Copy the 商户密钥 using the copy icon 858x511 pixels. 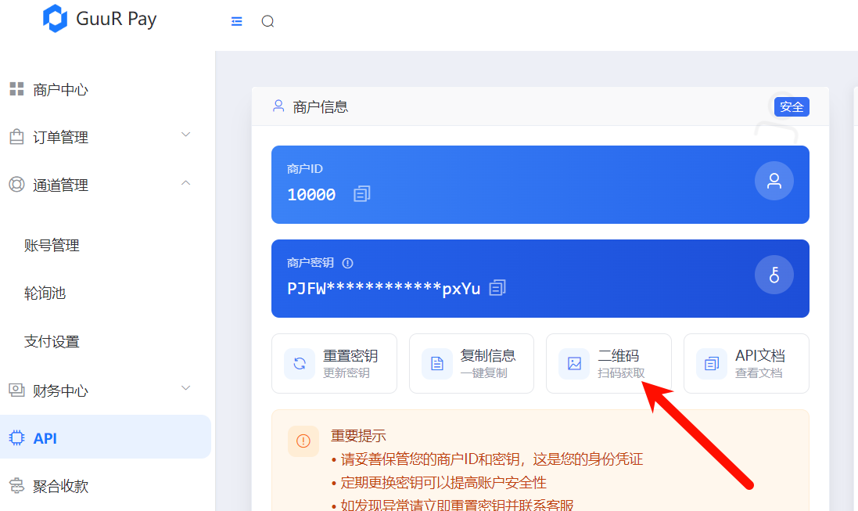[x=498, y=289]
